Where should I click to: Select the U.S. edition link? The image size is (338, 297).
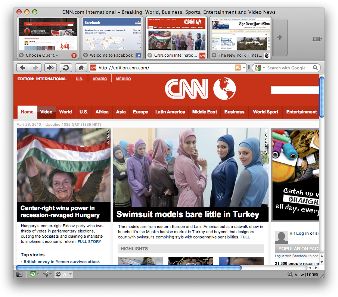coord(79,79)
